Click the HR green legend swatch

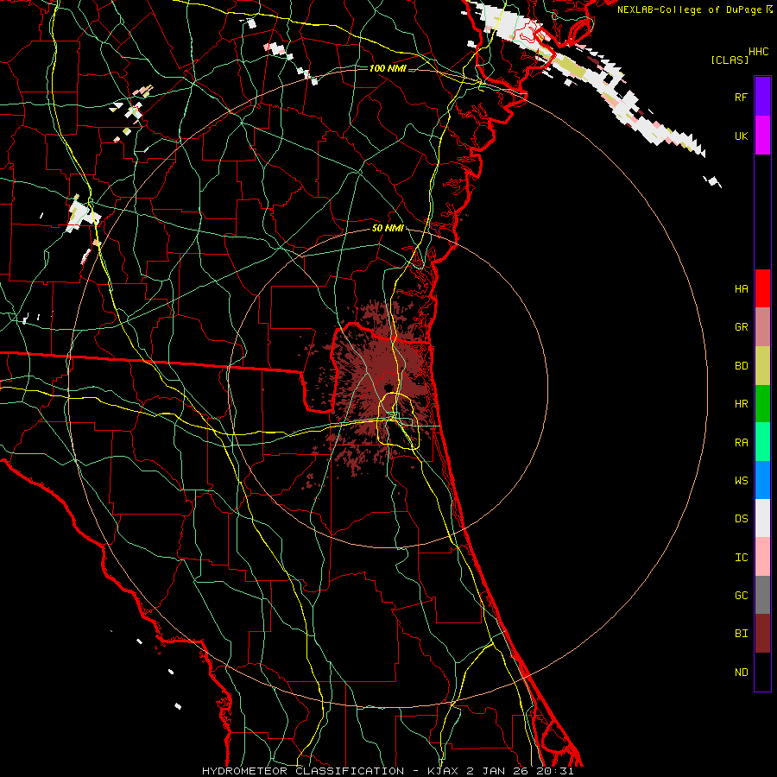coord(762,404)
